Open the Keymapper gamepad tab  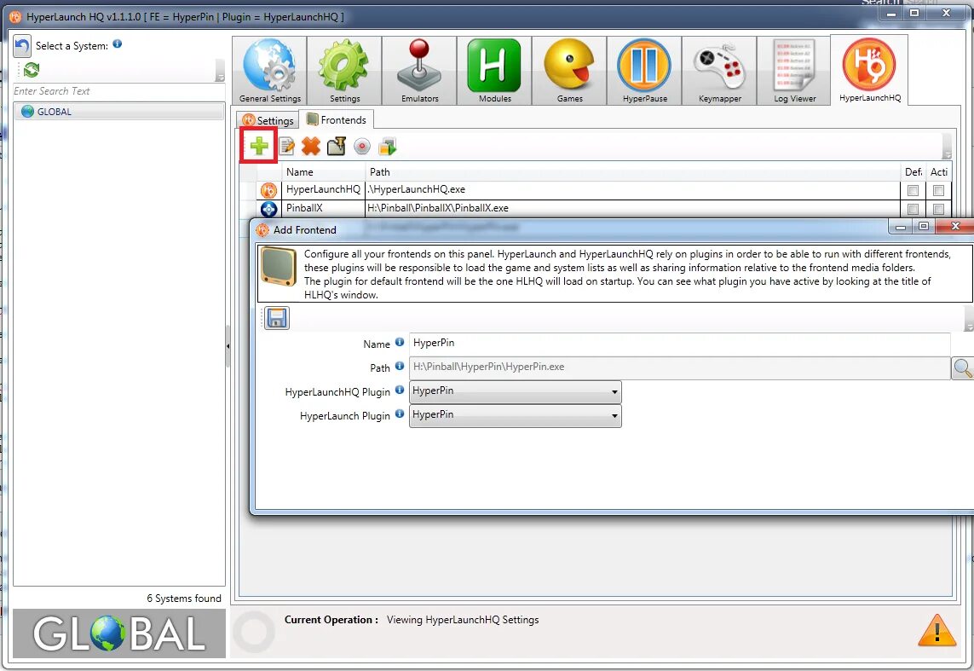coord(719,70)
